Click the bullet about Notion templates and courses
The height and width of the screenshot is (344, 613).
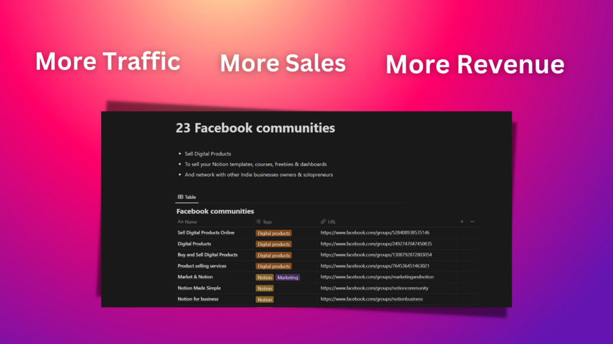coord(256,164)
